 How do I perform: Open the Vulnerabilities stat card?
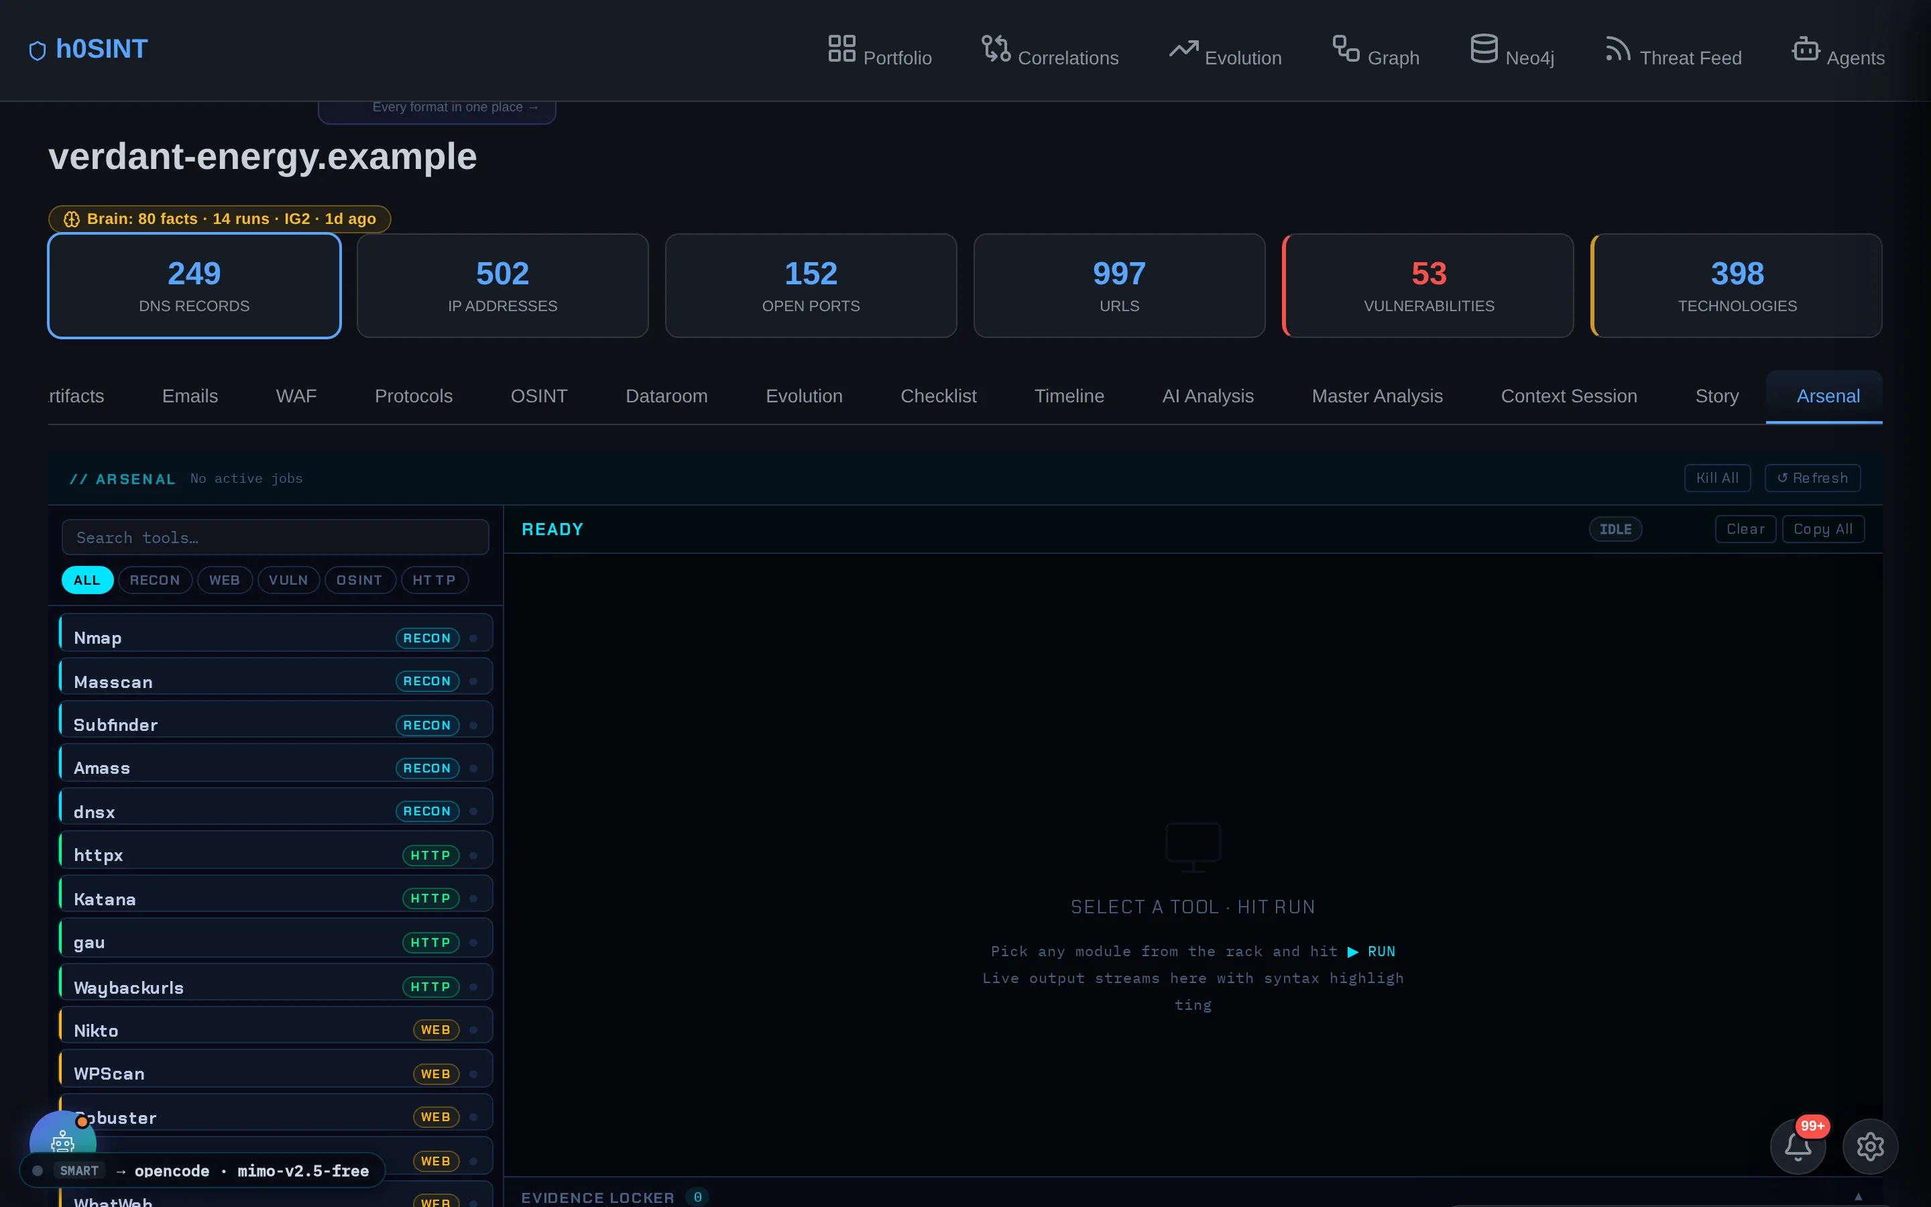1428,286
